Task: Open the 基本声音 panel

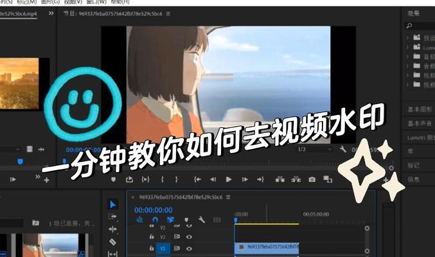Action: click(x=420, y=123)
